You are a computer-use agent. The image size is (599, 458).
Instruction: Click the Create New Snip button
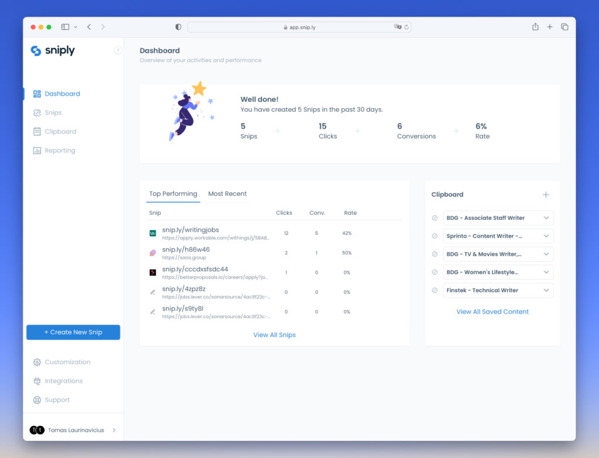(x=73, y=332)
